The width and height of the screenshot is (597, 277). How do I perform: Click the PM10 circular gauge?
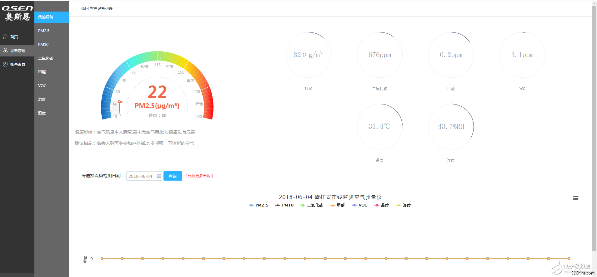point(308,55)
